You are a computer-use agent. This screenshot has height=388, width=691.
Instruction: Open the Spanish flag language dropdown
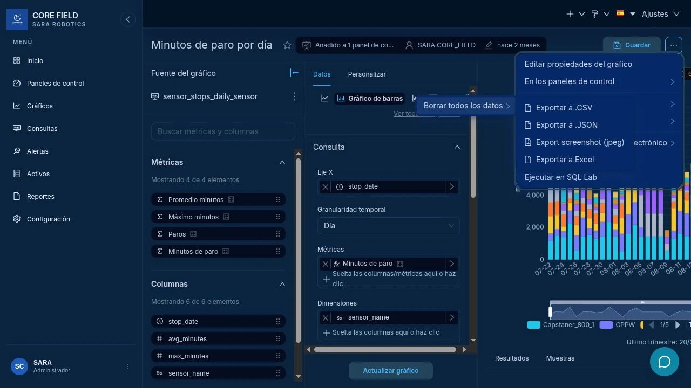click(x=626, y=14)
